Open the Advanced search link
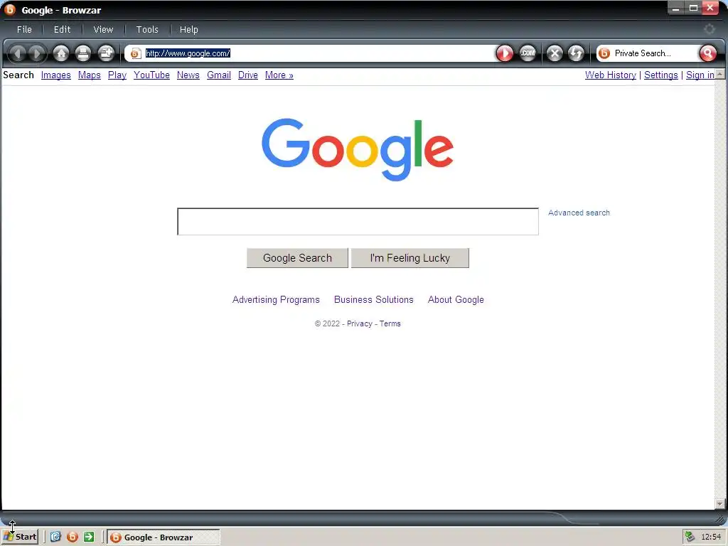728x546 pixels. pos(579,213)
